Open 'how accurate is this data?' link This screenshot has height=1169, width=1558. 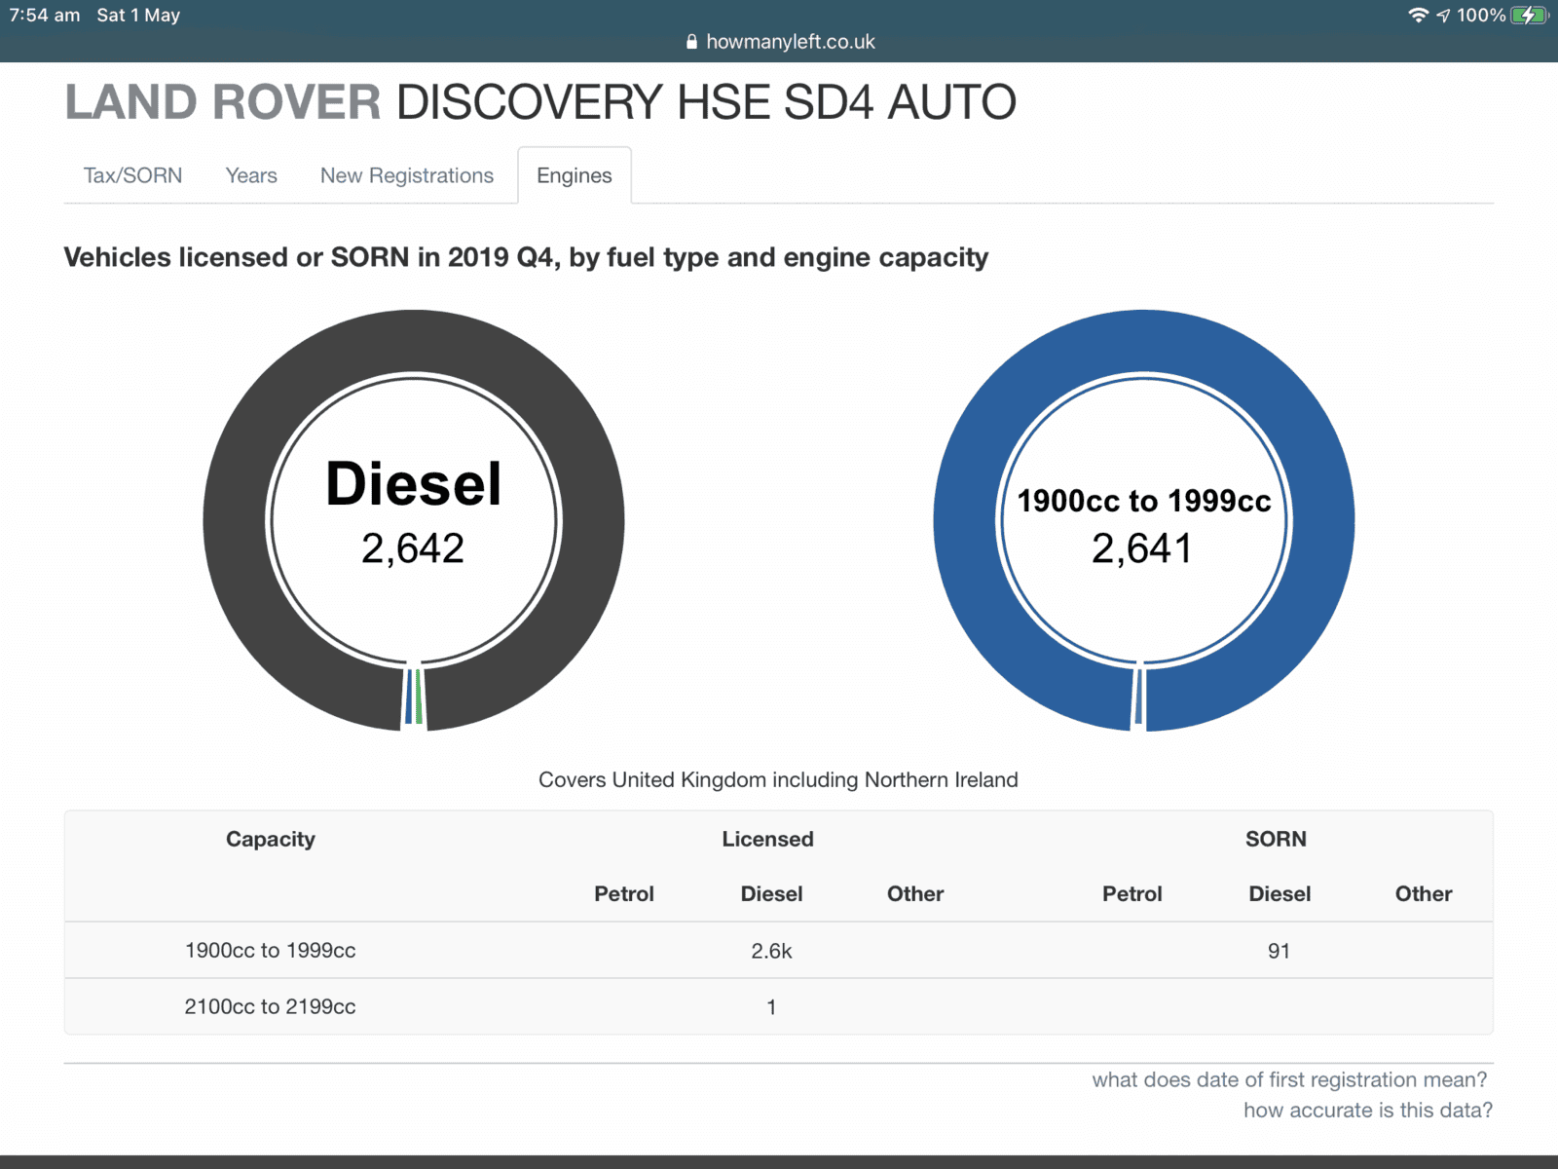(x=1368, y=1110)
